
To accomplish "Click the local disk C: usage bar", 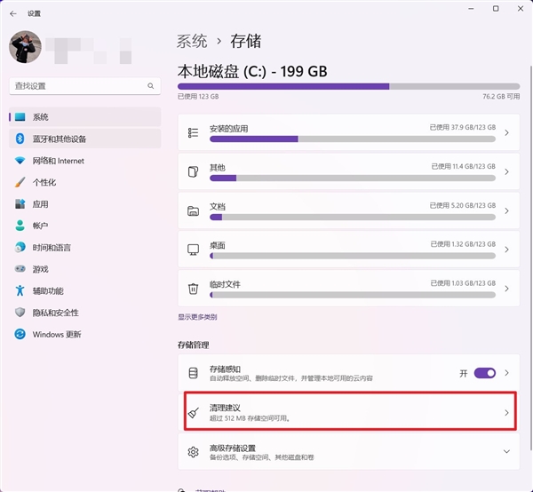I will (x=348, y=87).
